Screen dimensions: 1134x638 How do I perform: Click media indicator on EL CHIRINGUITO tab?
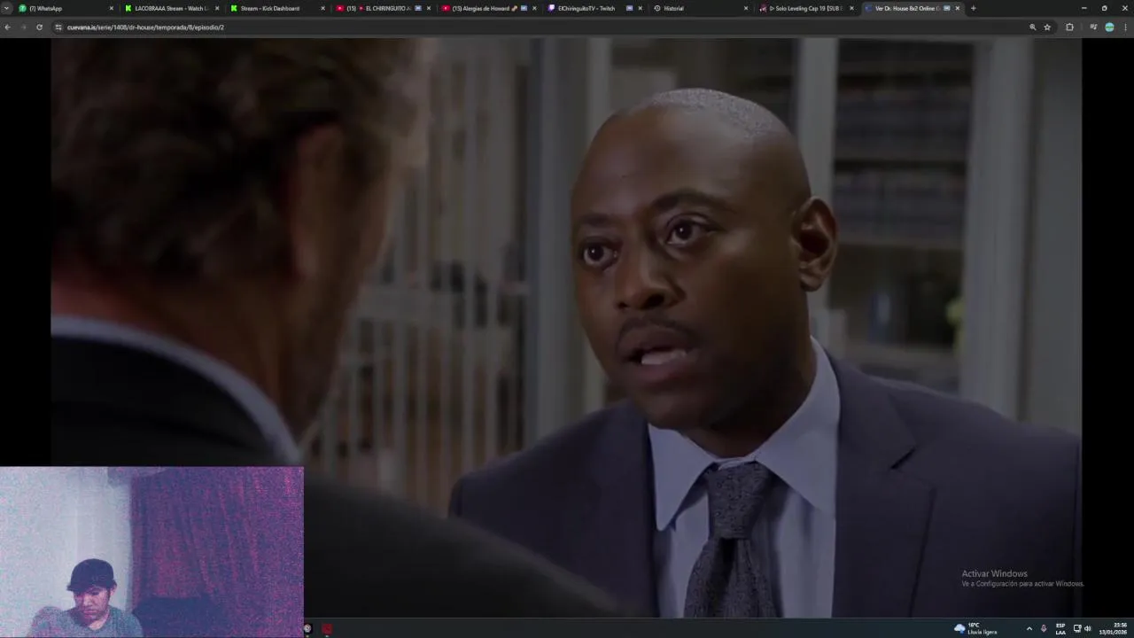coord(417,8)
